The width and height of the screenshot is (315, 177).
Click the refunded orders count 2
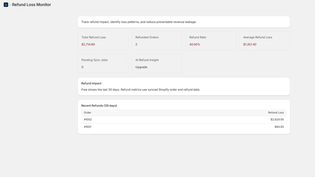tap(136, 44)
